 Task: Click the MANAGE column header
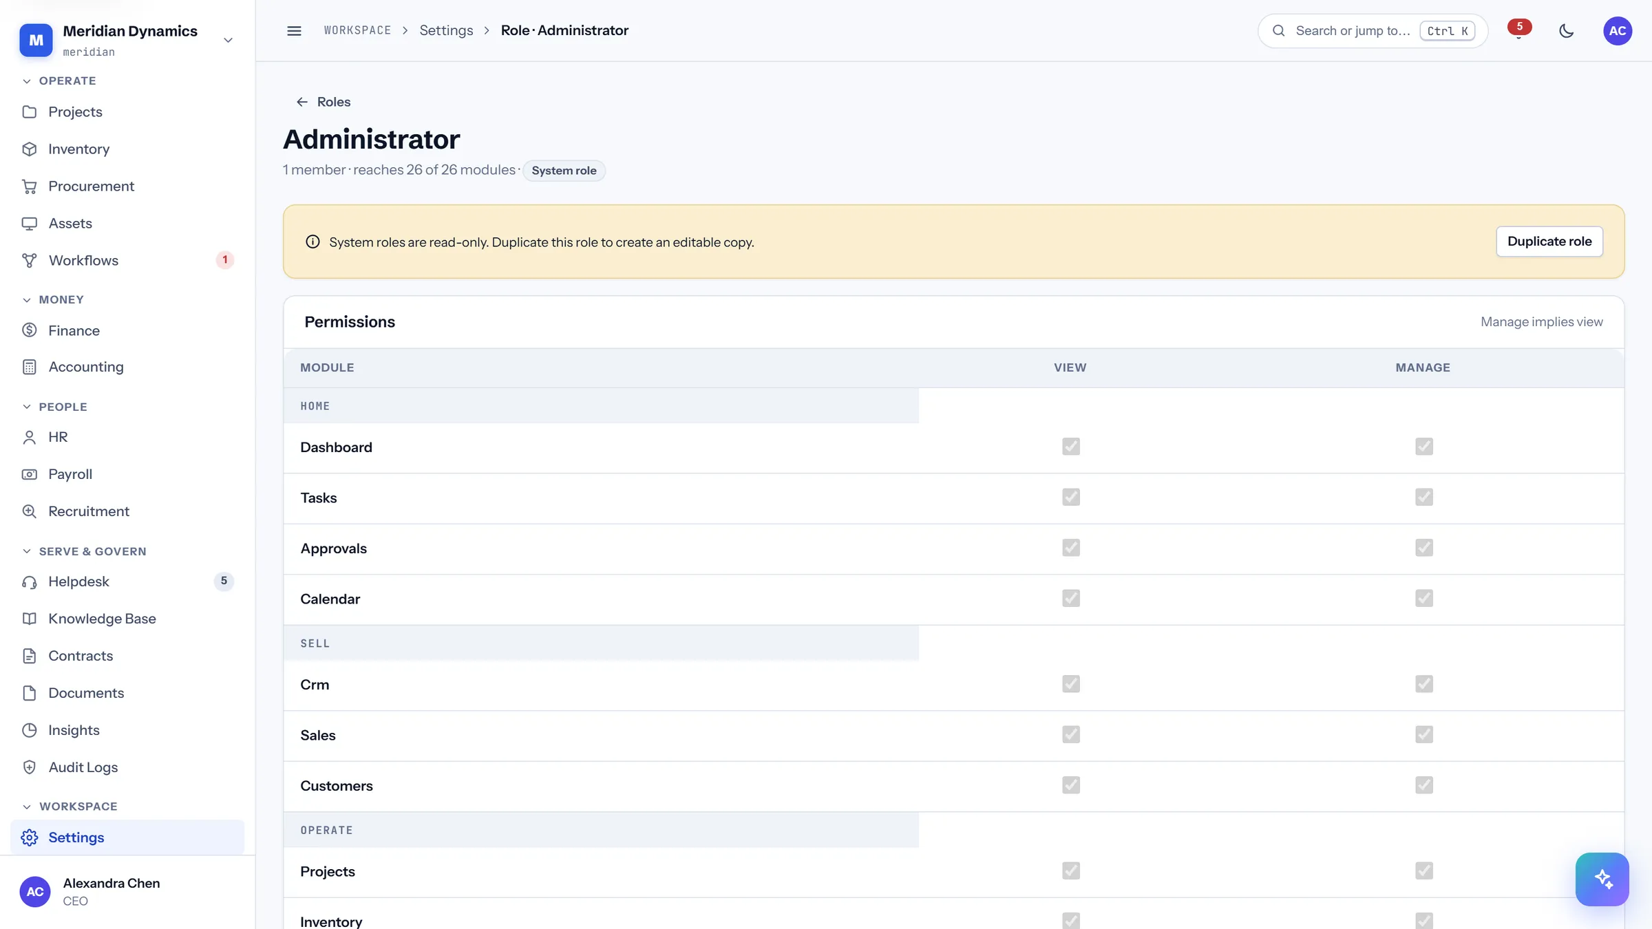pyautogui.click(x=1423, y=367)
